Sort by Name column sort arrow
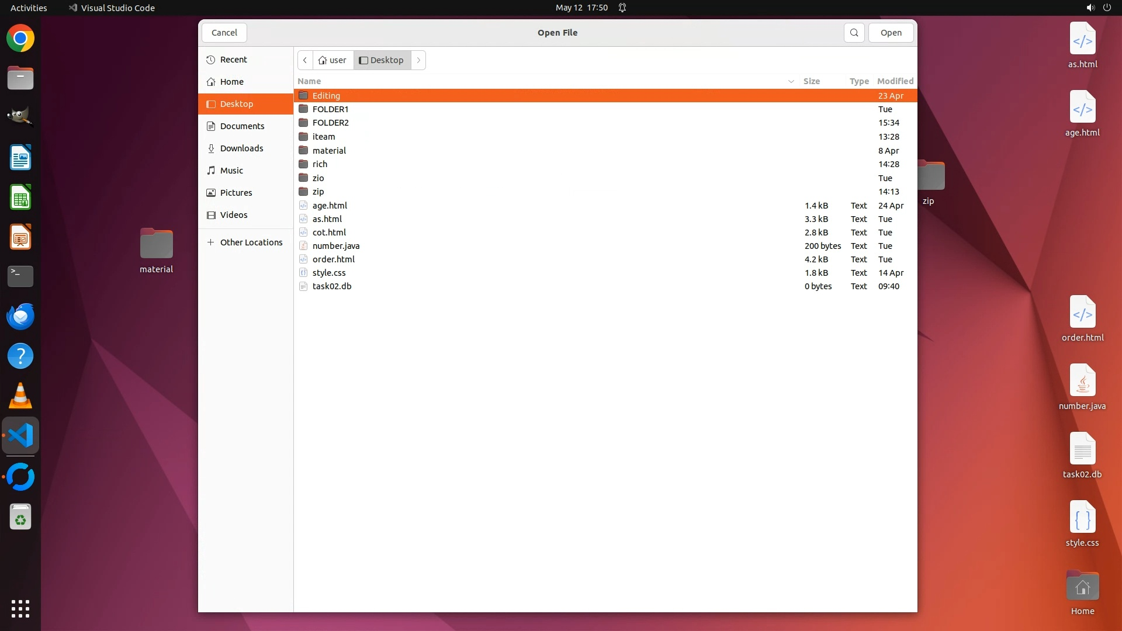The image size is (1122, 631). click(x=791, y=81)
